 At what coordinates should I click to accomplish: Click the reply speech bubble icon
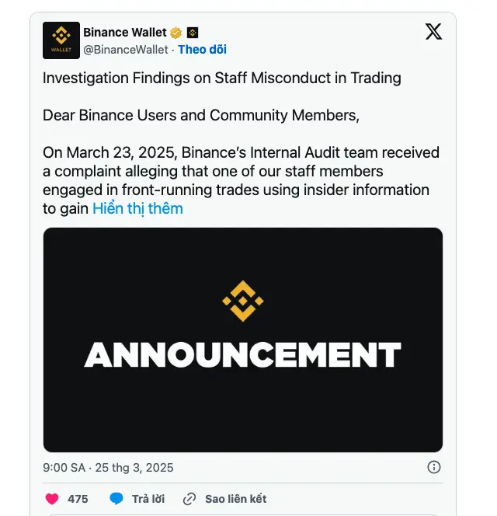click(116, 498)
